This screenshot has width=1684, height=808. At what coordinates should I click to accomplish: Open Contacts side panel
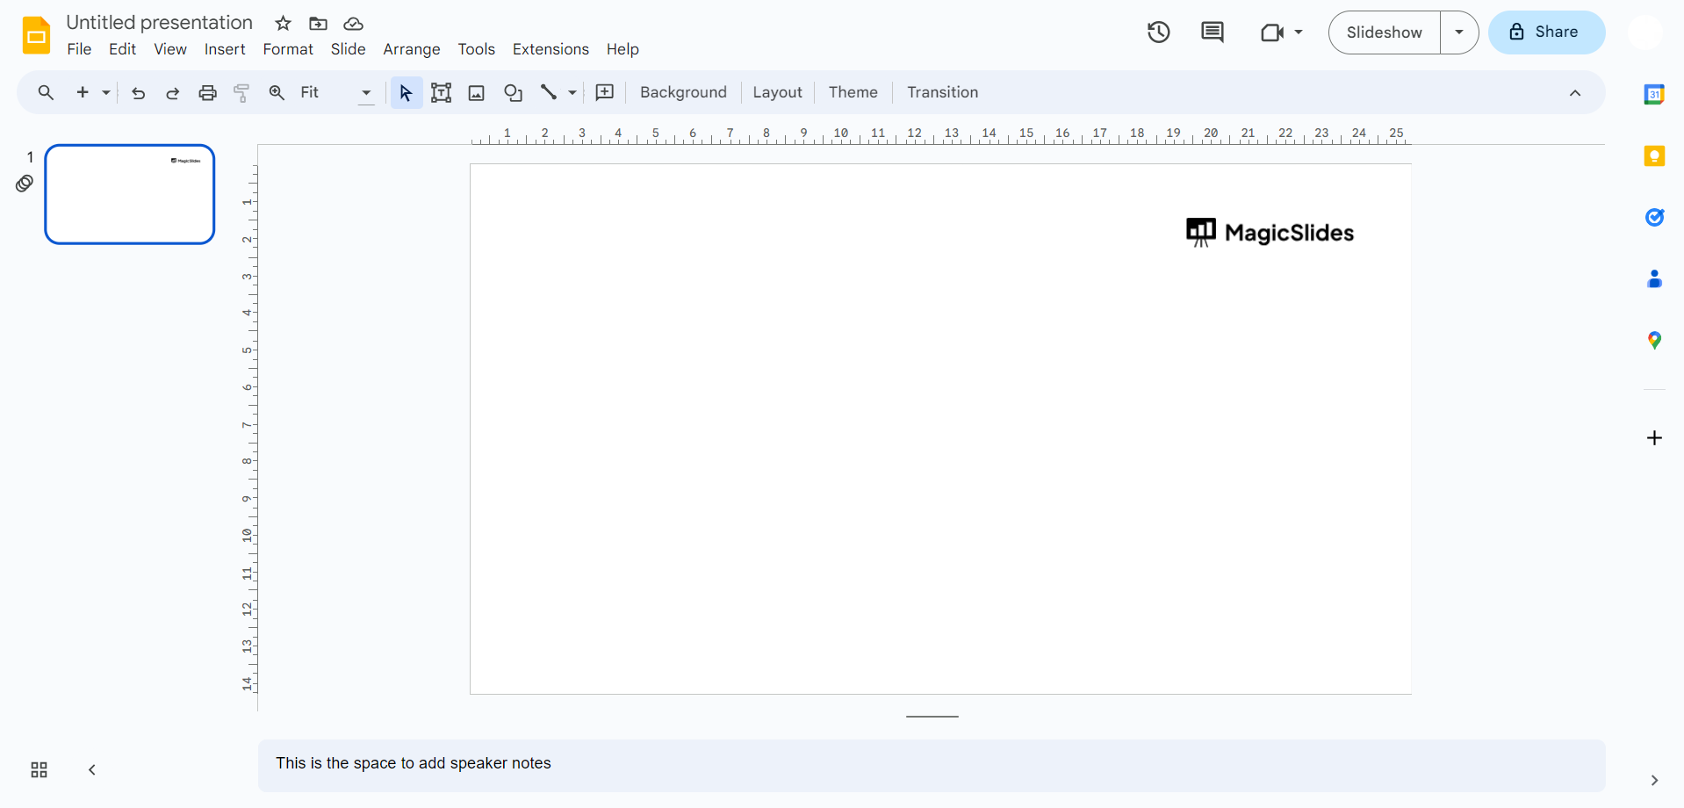[1654, 279]
